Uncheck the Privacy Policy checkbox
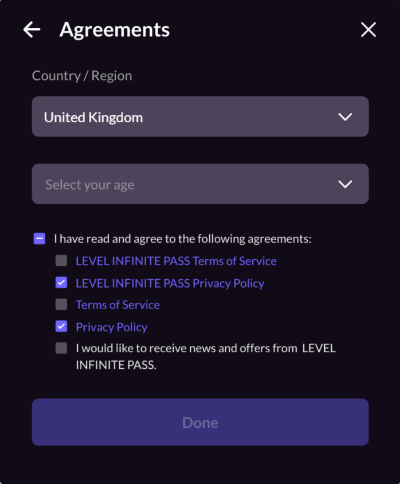This screenshot has height=484, width=400. click(61, 327)
